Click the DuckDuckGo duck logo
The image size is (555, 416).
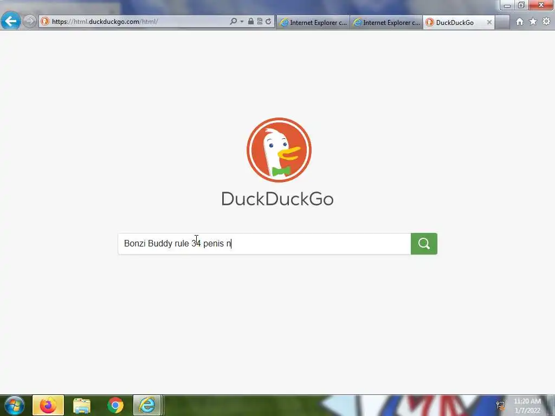click(x=279, y=150)
